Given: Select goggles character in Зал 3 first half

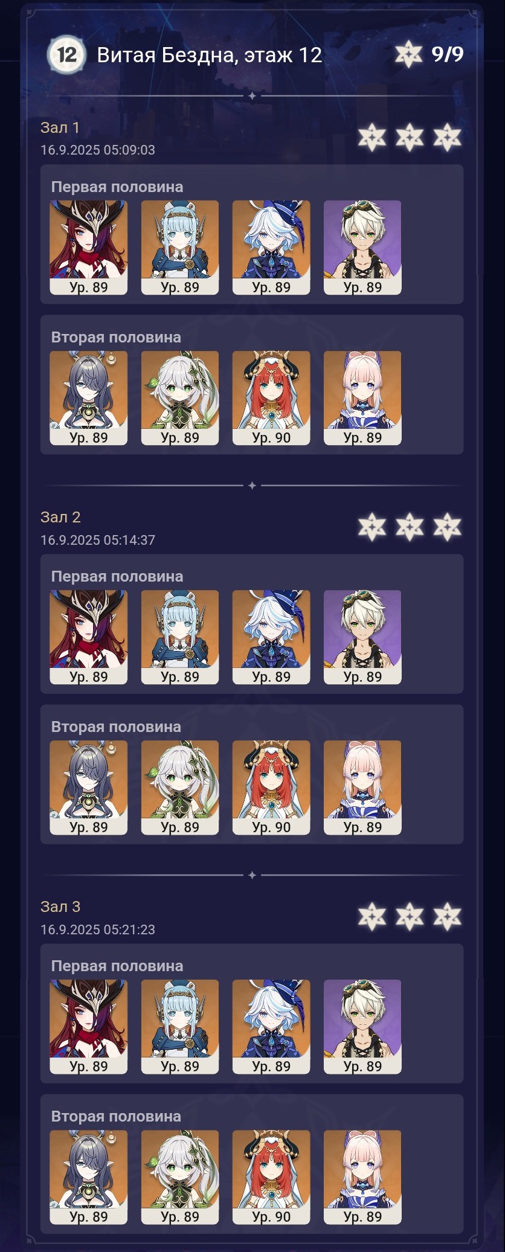Looking at the screenshot, I should 362,1027.
